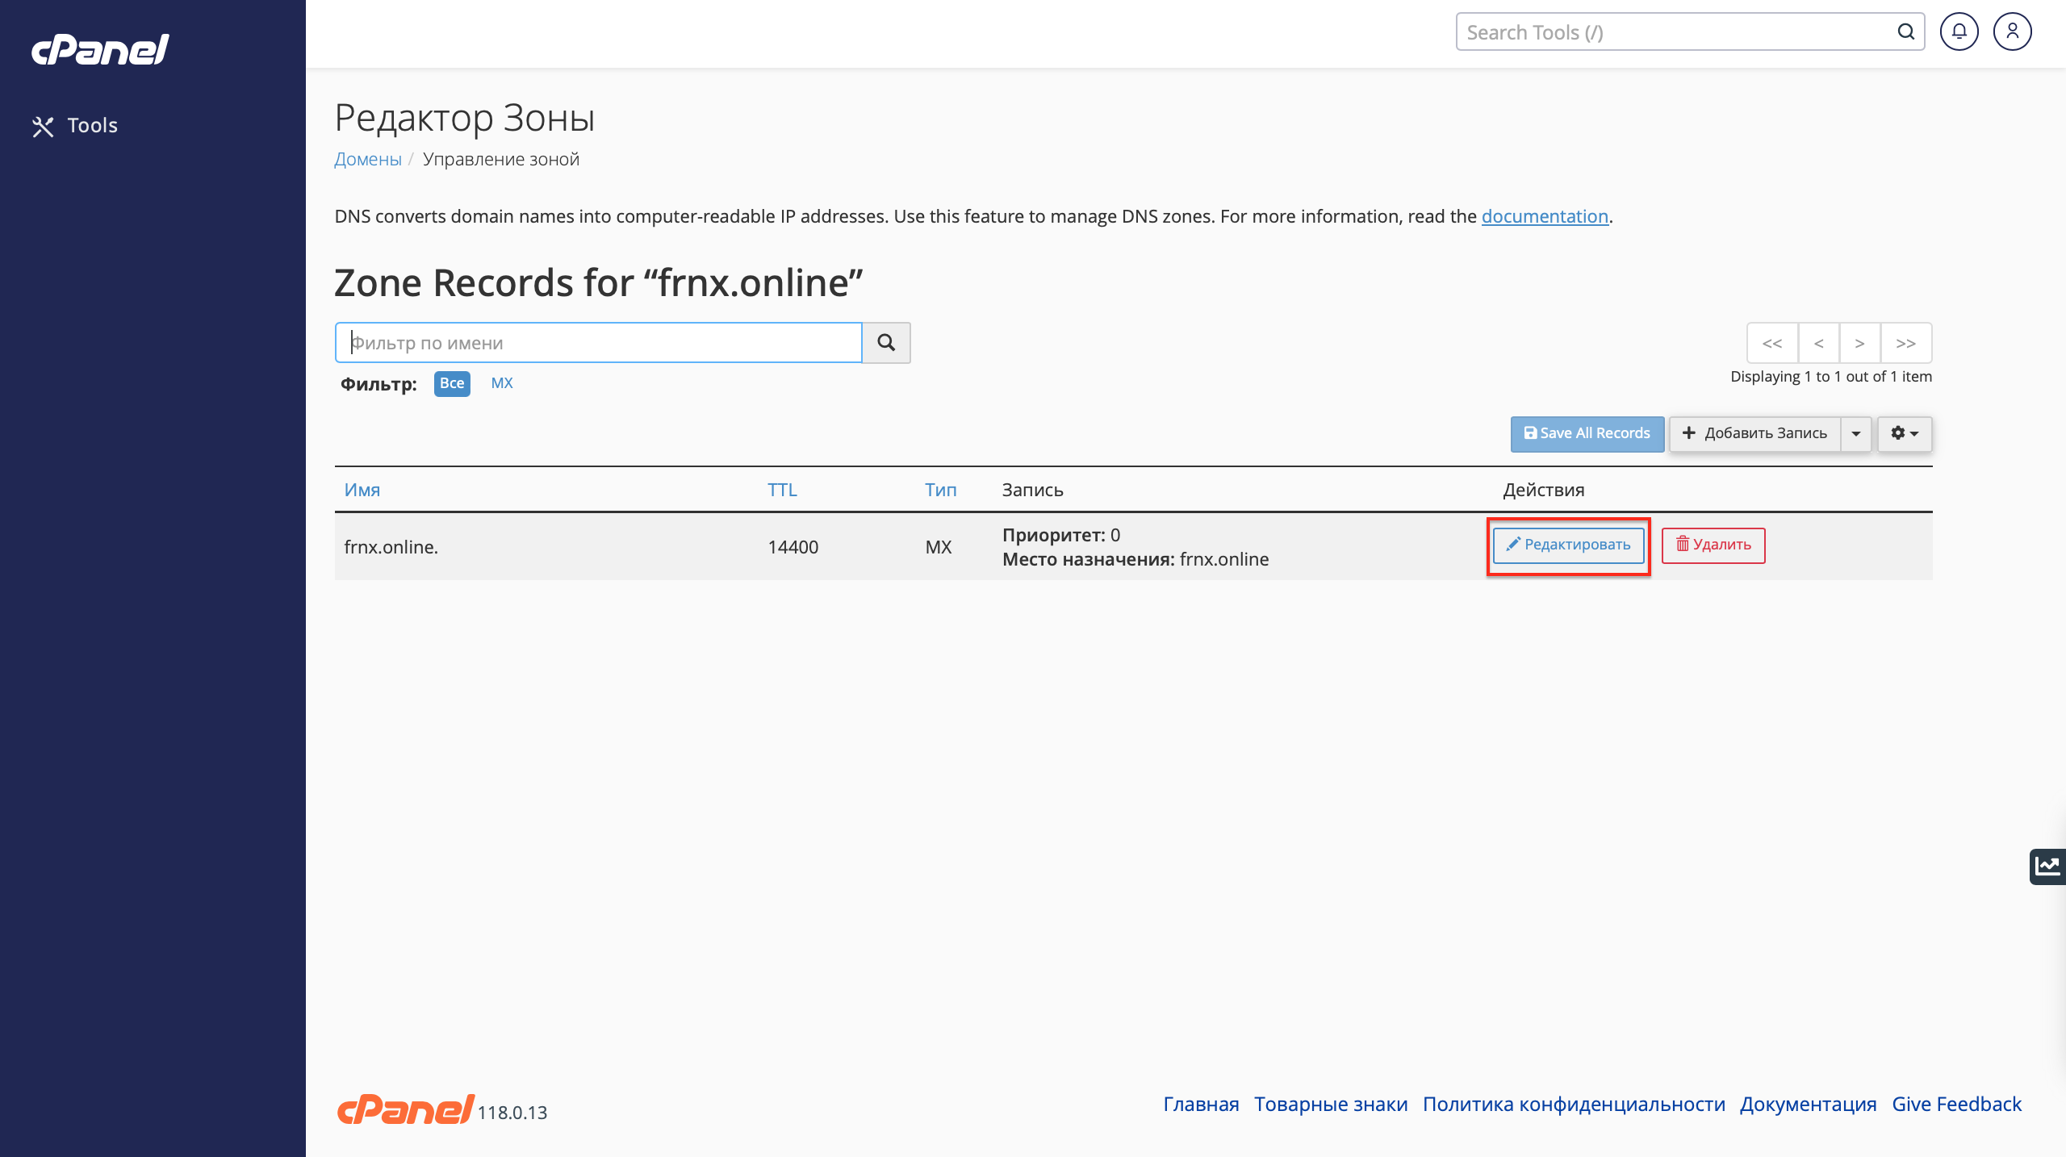Open Товарные знаки footer link
2066x1157 pixels.
pos(1331,1105)
